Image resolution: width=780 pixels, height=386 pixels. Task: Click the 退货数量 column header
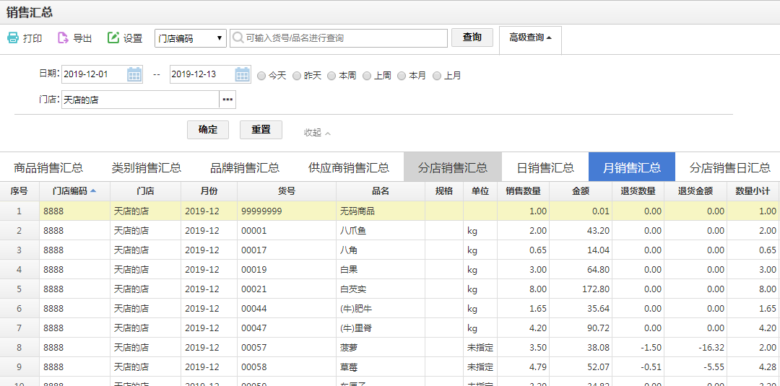tap(638, 191)
